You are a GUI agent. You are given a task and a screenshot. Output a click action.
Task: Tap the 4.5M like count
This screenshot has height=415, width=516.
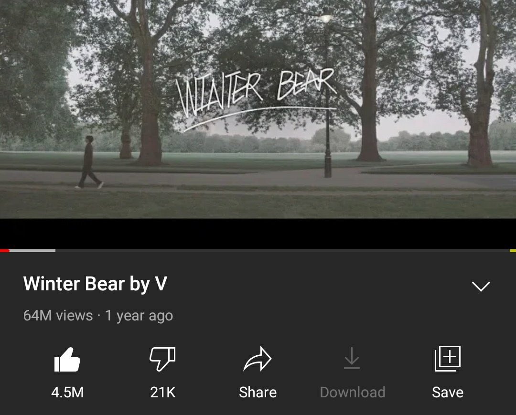click(x=67, y=392)
